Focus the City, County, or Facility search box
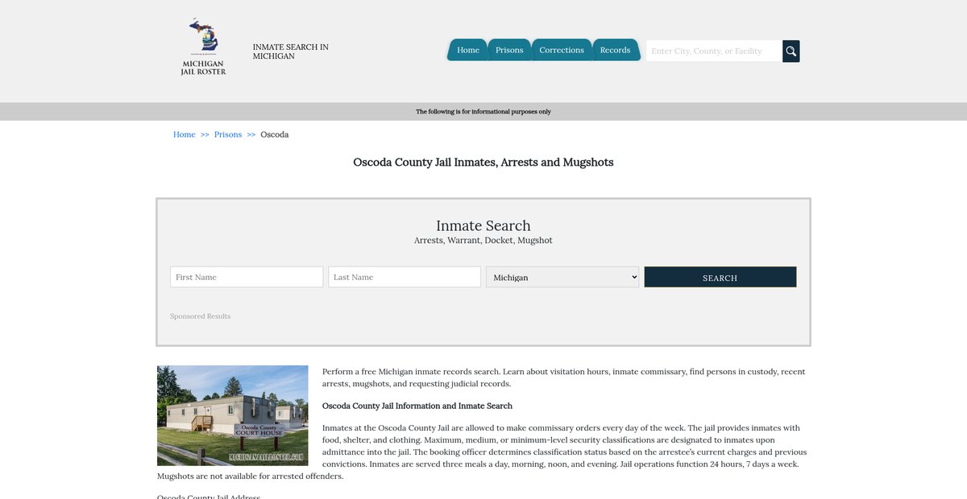The height and width of the screenshot is (499, 967). coord(714,51)
